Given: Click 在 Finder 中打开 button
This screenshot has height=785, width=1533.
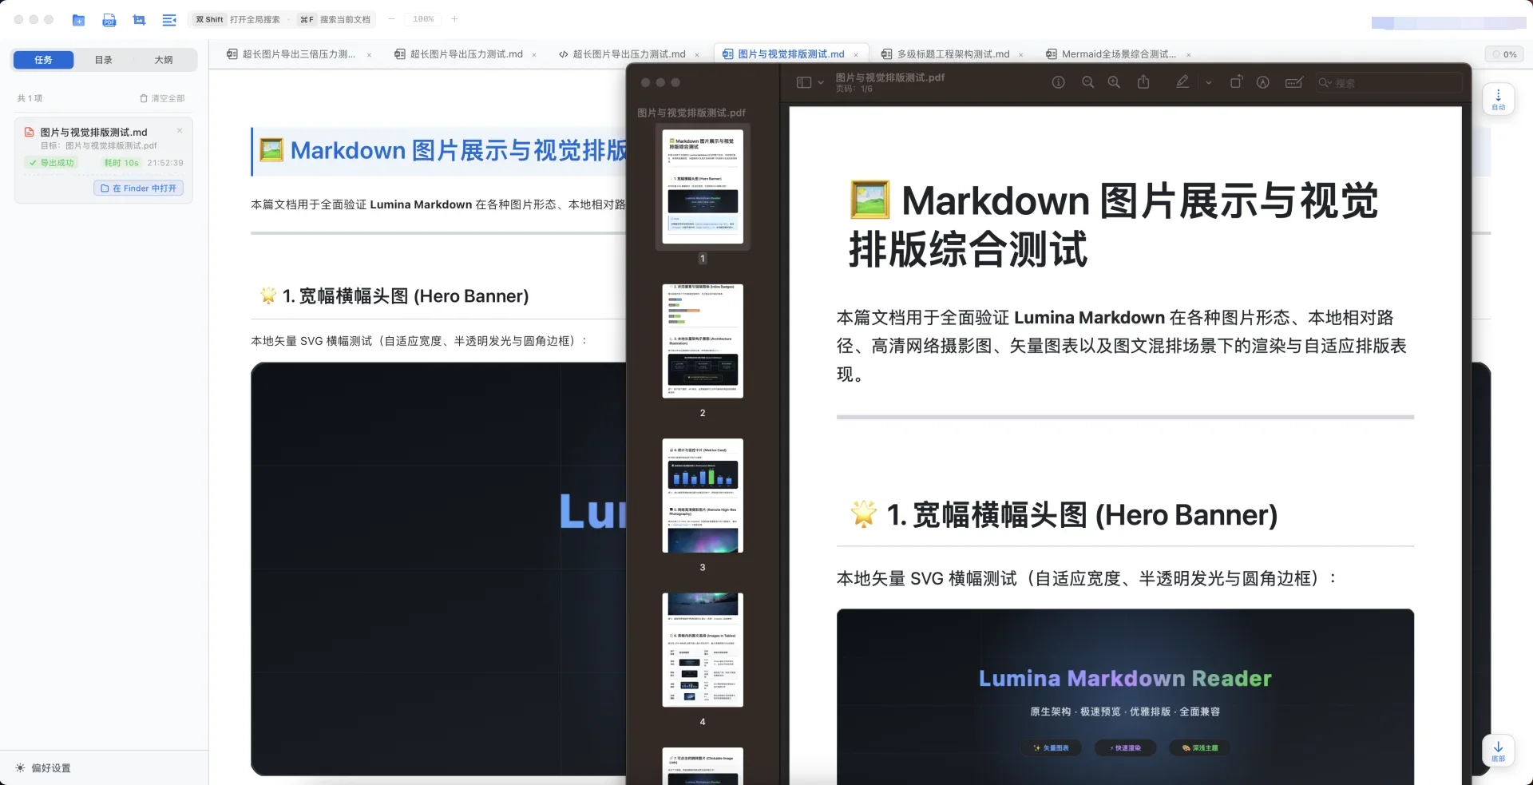Looking at the screenshot, I should (139, 188).
